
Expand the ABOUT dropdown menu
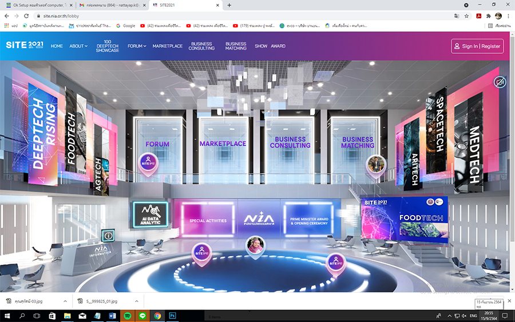[x=78, y=46]
